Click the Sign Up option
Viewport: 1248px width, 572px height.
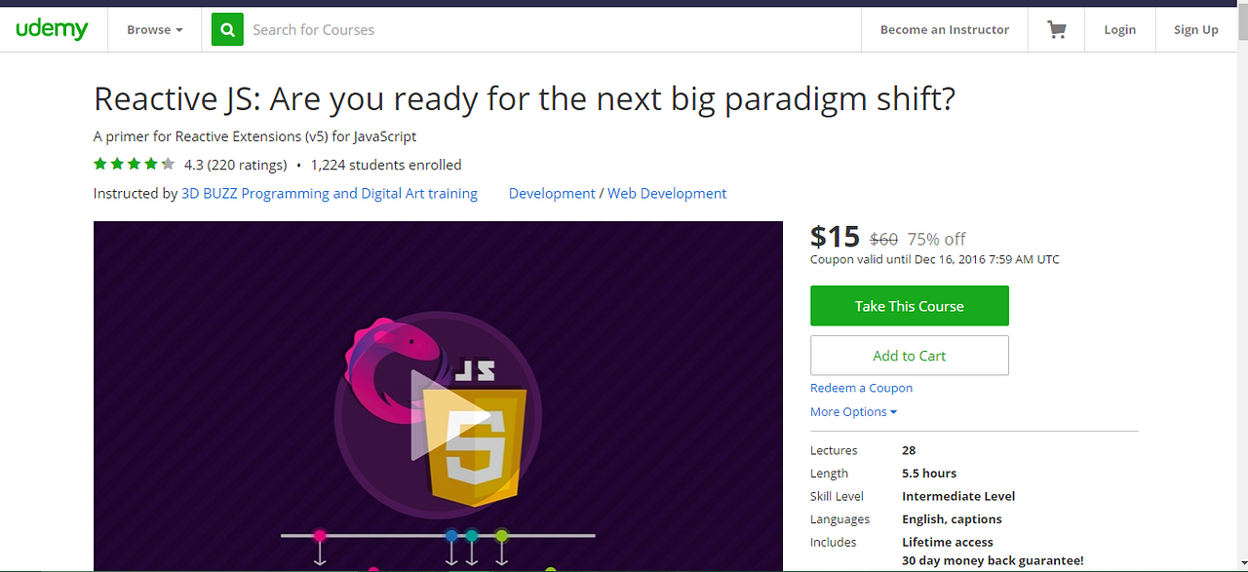[1195, 29]
